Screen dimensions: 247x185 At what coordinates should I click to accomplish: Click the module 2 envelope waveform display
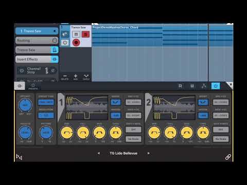click(x=174, y=107)
